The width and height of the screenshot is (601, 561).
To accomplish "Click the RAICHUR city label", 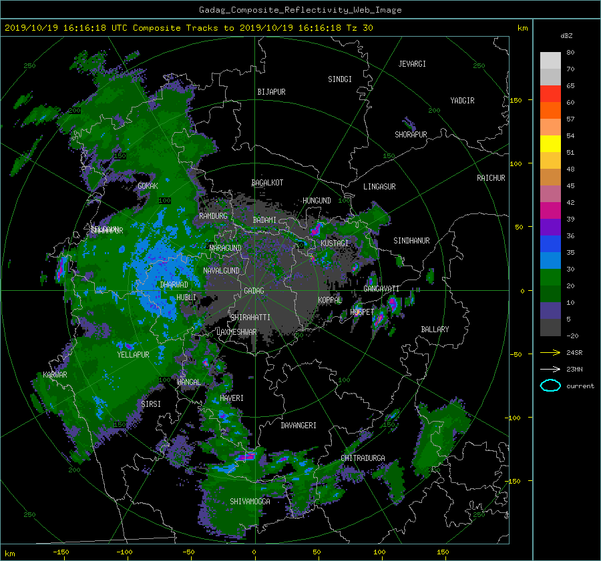I will click(x=491, y=178).
